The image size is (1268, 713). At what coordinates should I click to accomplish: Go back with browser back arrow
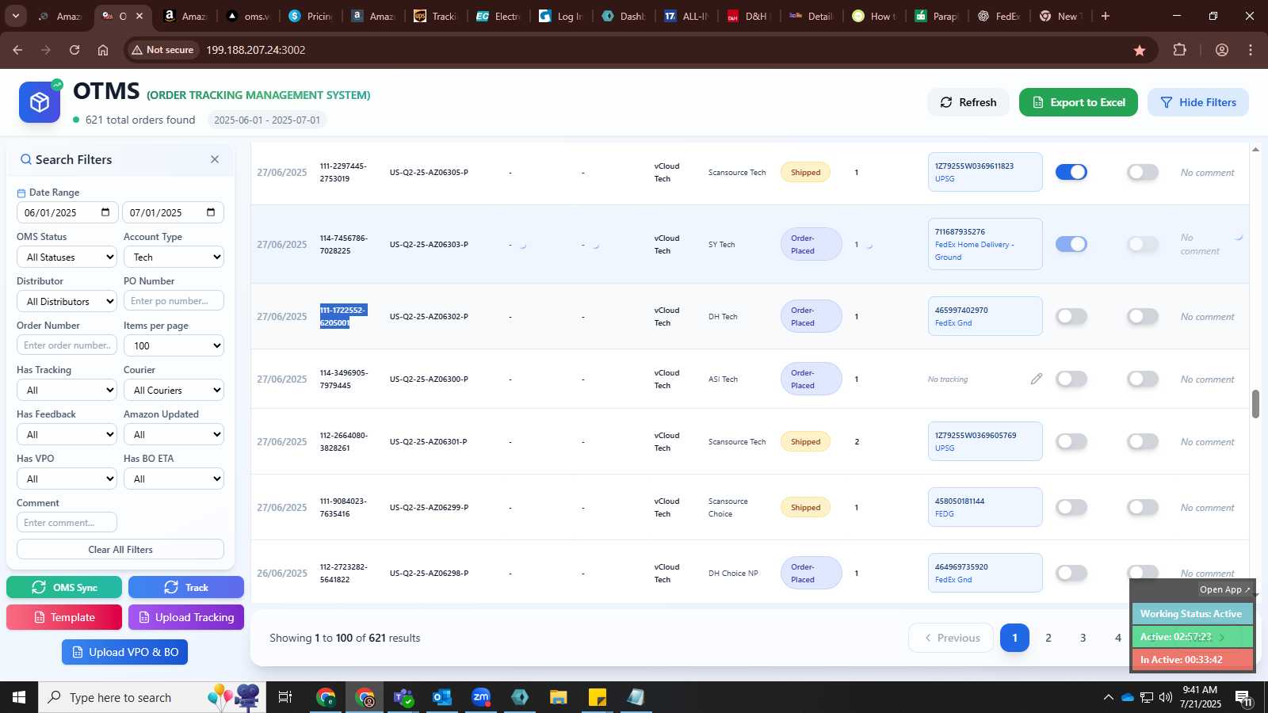17,50
